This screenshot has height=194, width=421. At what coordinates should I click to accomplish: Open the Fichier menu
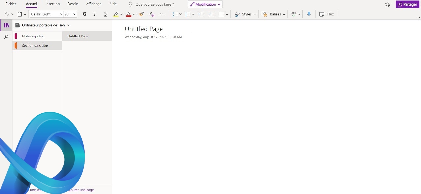click(11, 4)
